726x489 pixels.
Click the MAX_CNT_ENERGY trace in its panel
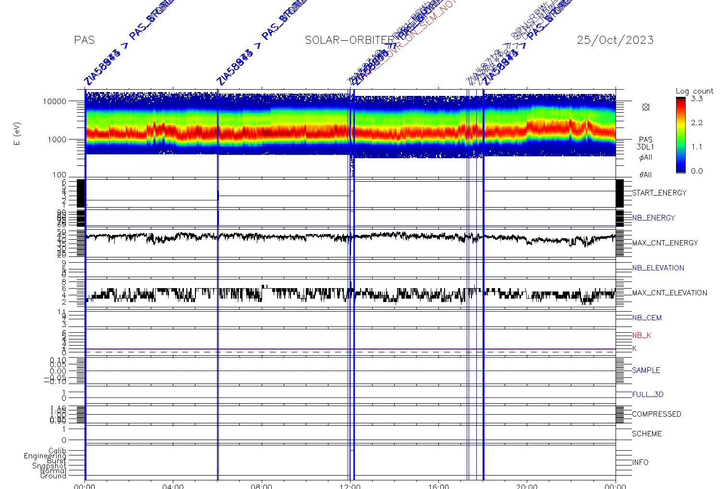coord(351,237)
